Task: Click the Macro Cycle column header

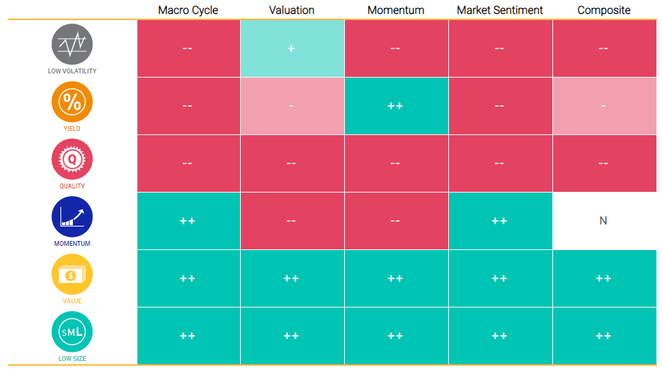Action: click(x=188, y=10)
